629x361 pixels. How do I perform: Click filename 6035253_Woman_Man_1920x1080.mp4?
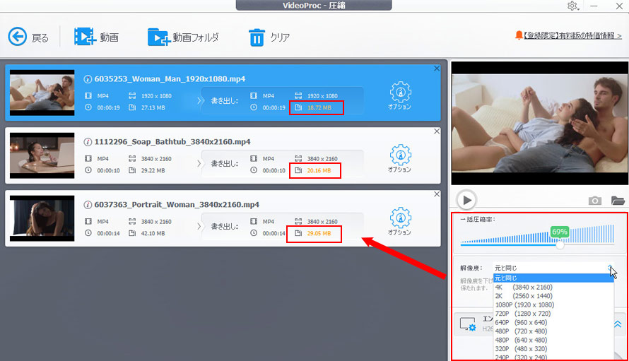[170, 79]
